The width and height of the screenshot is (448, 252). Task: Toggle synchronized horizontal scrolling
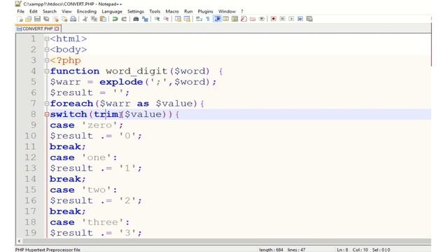coord(187,19)
